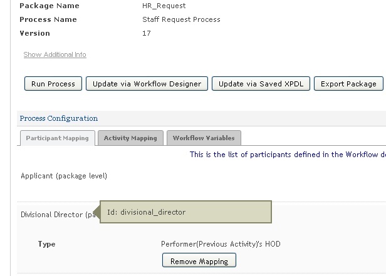Go to the Workflow Variables tab
This screenshot has height=276, width=386.
coord(204,138)
